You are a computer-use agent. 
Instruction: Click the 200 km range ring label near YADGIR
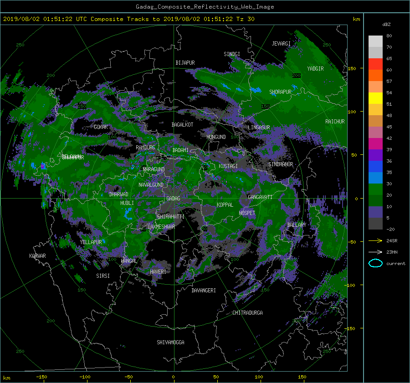tap(296, 76)
